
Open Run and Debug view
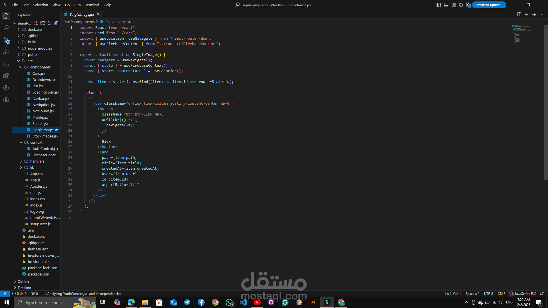pos(6,52)
